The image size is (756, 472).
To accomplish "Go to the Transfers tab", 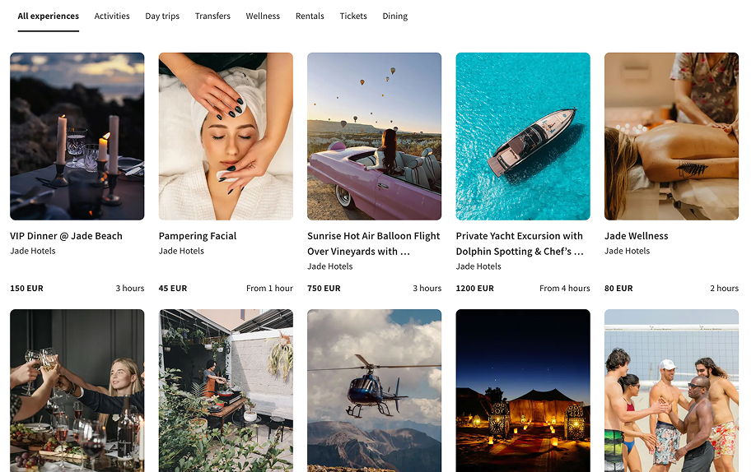I will point(212,16).
